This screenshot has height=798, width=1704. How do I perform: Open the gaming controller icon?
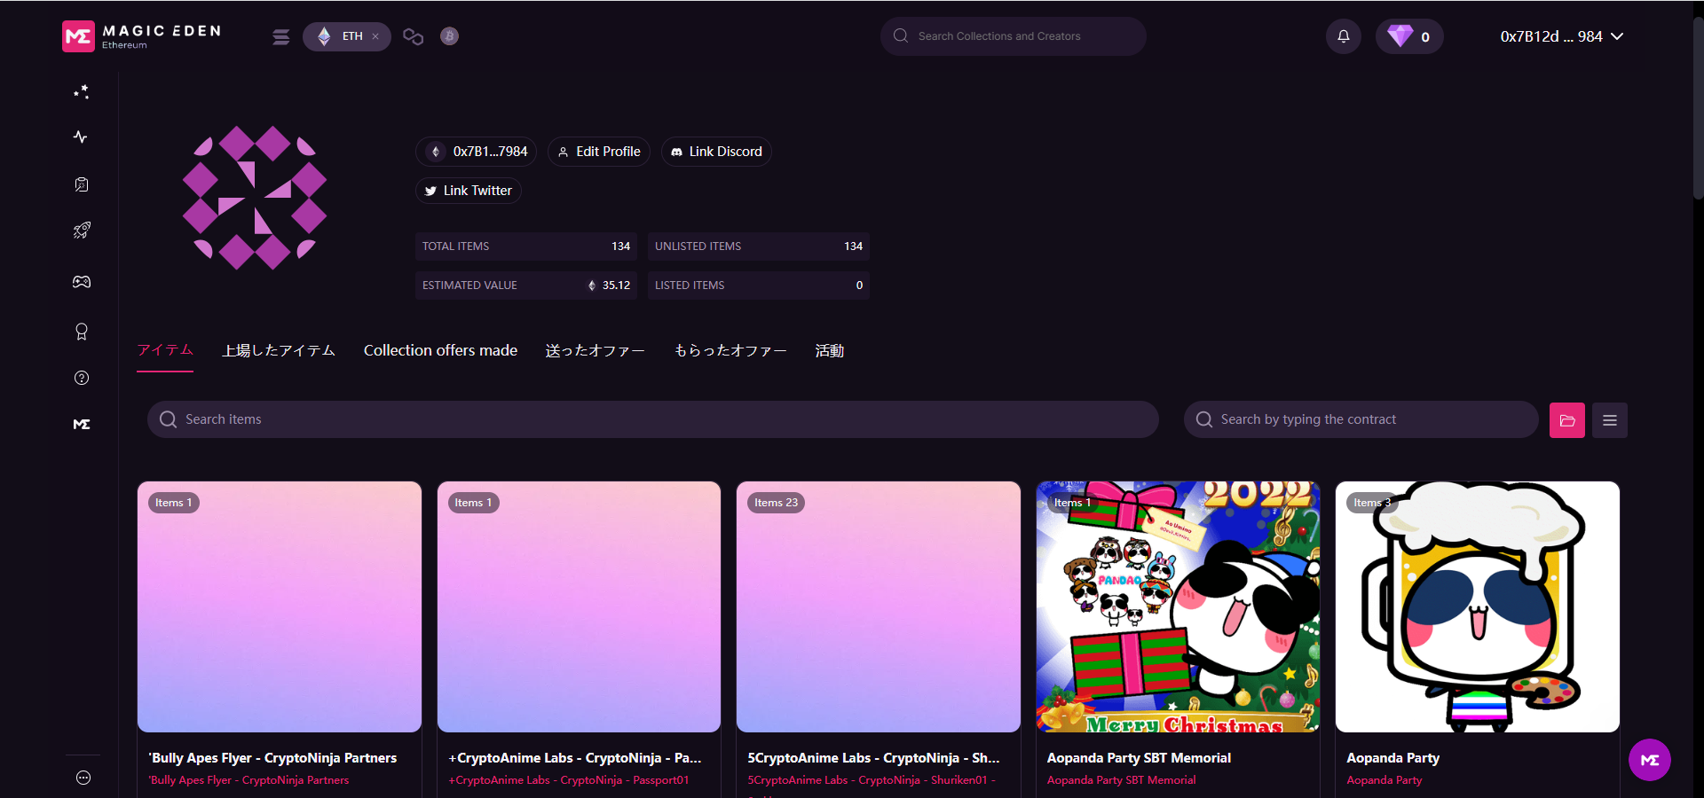click(x=82, y=282)
